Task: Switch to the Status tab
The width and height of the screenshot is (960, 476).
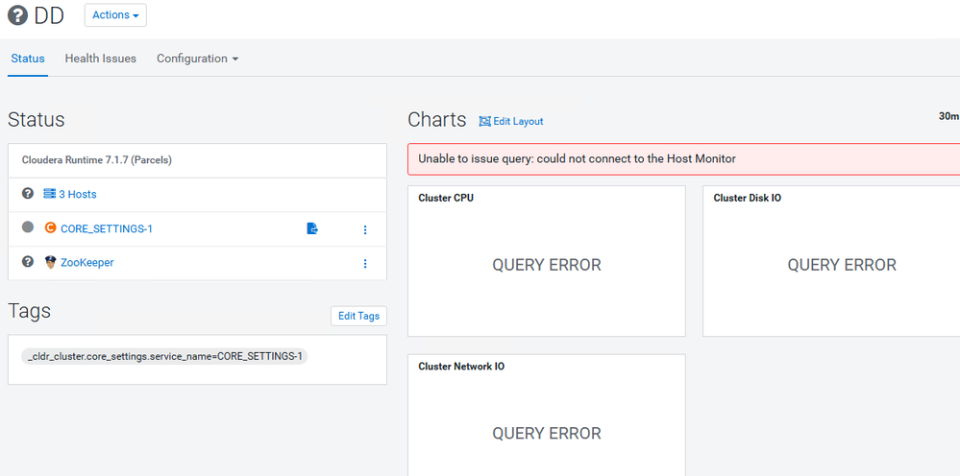Action: point(28,59)
